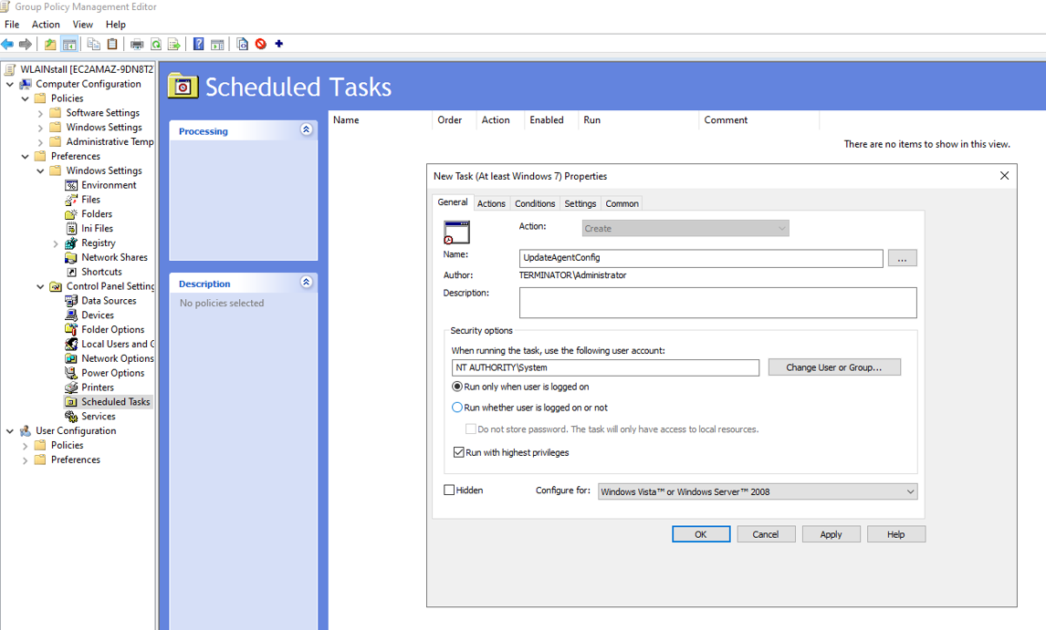The width and height of the screenshot is (1046, 630).
Task: Click the red stop-sign toolbar icon
Action: [x=261, y=44]
